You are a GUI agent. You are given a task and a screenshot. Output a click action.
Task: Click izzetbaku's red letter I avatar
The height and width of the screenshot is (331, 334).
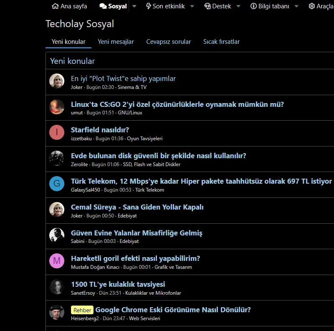[x=57, y=132]
